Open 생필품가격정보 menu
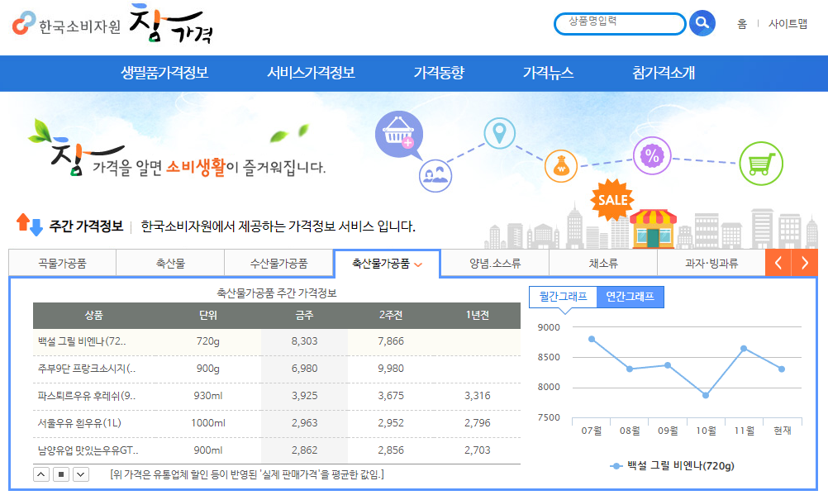Screen dimensions: 828x500 pos(164,73)
